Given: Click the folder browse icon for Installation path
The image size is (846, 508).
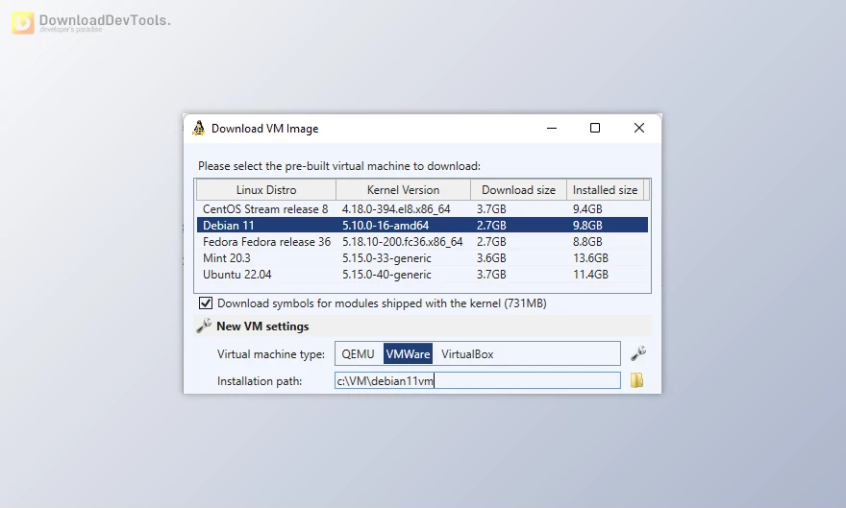Looking at the screenshot, I should pos(636,380).
